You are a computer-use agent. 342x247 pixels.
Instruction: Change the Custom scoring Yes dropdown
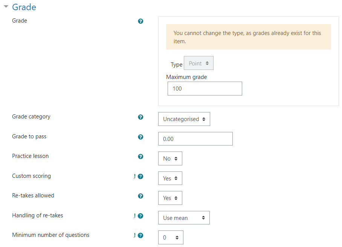pos(170,178)
